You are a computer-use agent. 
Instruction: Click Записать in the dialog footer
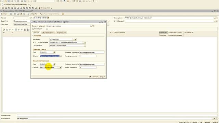tap(95, 77)
